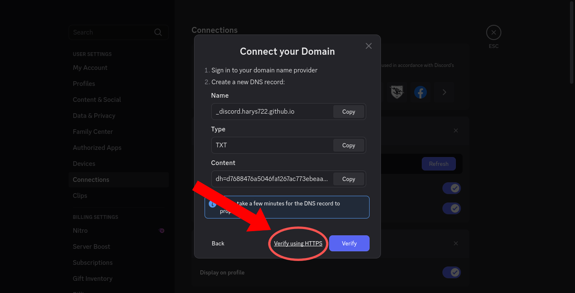
Task: Click the Content field value
Action: tap(272, 179)
